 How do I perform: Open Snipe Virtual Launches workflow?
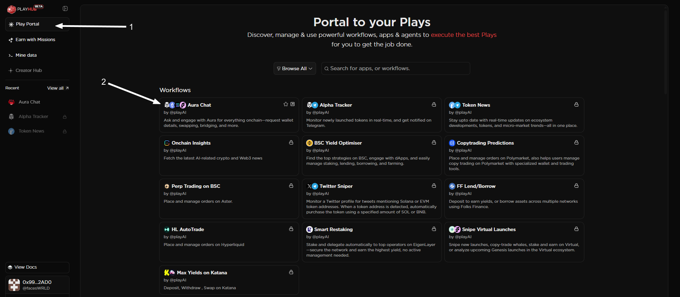coord(514,242)
